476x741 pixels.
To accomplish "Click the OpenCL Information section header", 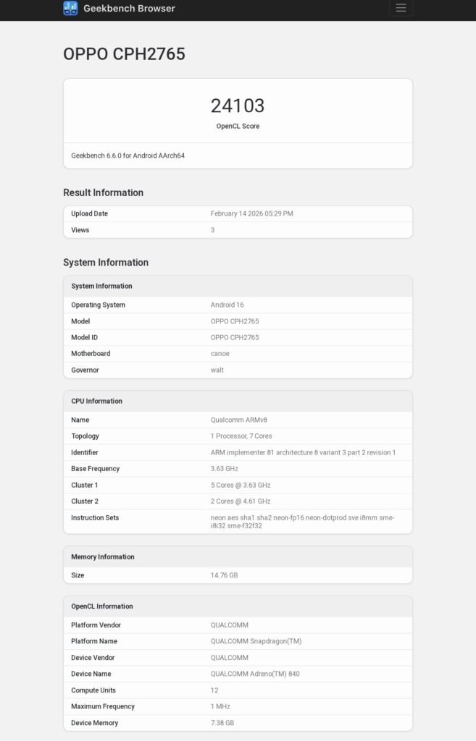I will pyautogui.click(x=217, y=606).
